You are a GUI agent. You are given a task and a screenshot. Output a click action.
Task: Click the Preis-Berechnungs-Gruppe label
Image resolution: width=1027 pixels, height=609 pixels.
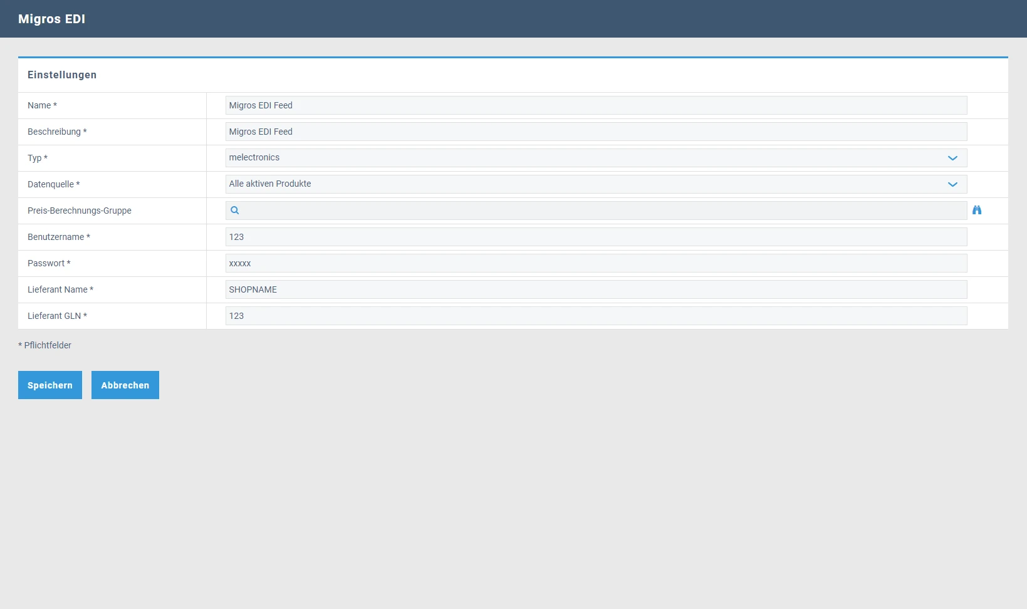pyautogui.click(x=80, y=211)
